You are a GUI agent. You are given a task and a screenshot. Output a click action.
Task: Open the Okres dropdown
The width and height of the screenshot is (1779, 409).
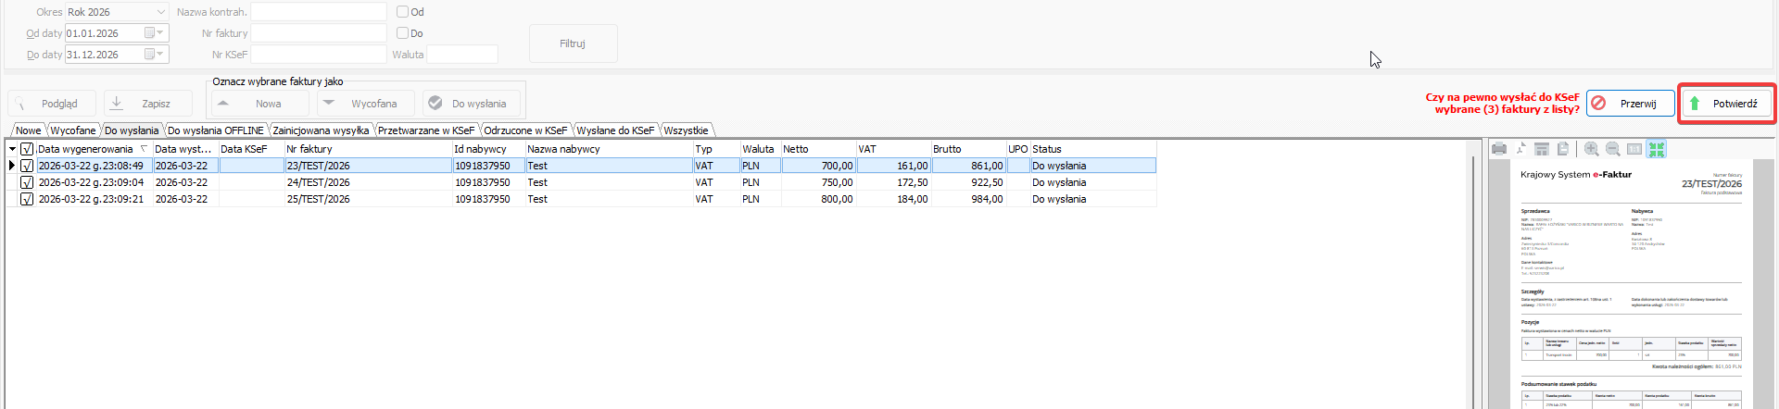[161, 12]
